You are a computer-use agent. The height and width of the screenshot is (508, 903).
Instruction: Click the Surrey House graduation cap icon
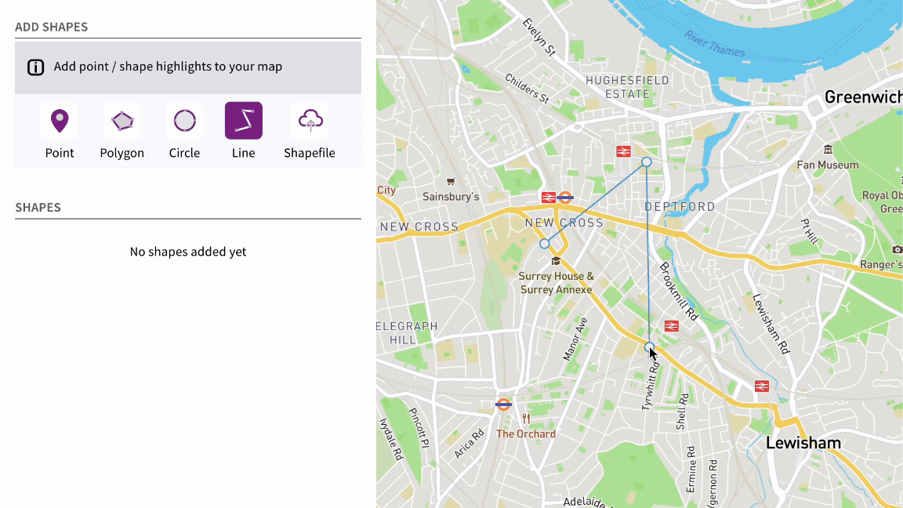556,261
